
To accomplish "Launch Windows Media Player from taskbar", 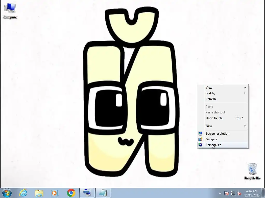I will click(55, 193).
